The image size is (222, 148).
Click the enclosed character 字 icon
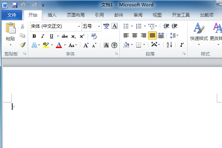point(114,45)
